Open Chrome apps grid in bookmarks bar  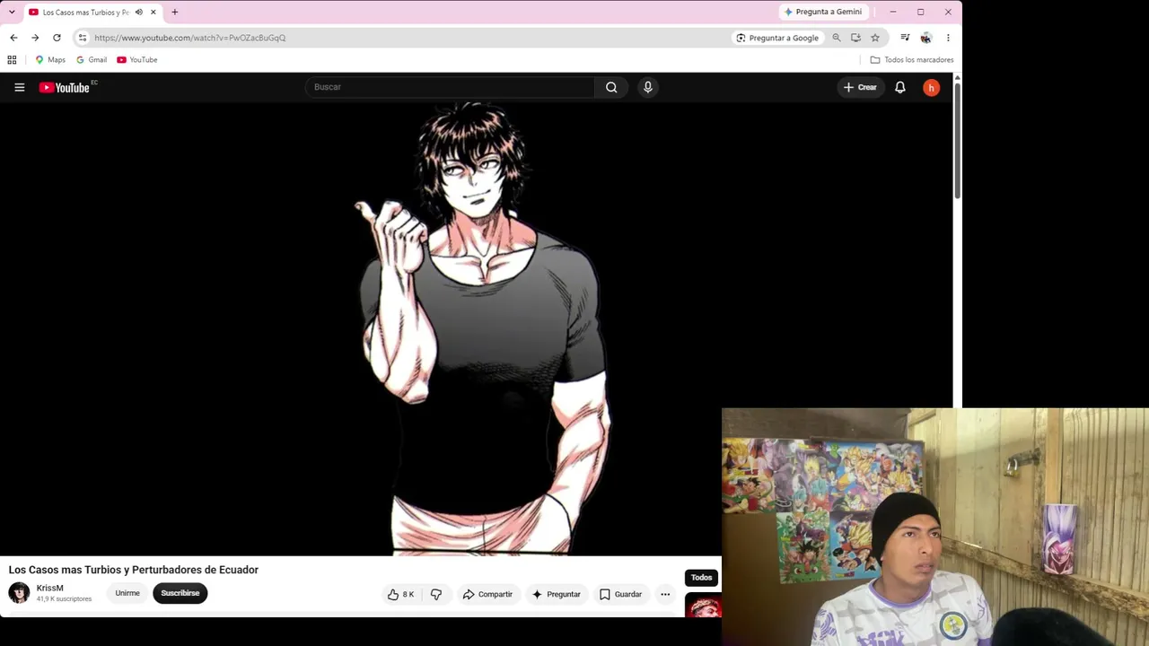point(12,60)
